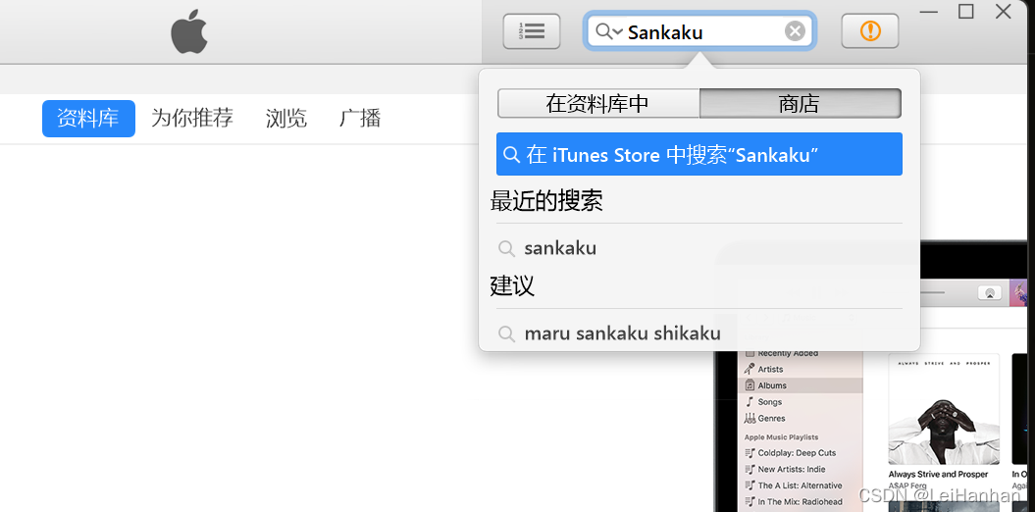Open playlist New Artists: Indie

[x=785, y=470]
